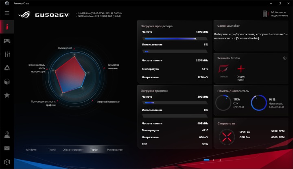This screenshot has width=293, height=169.
Task: Click the GU502GV model name
Action: (x=52, y=15)
